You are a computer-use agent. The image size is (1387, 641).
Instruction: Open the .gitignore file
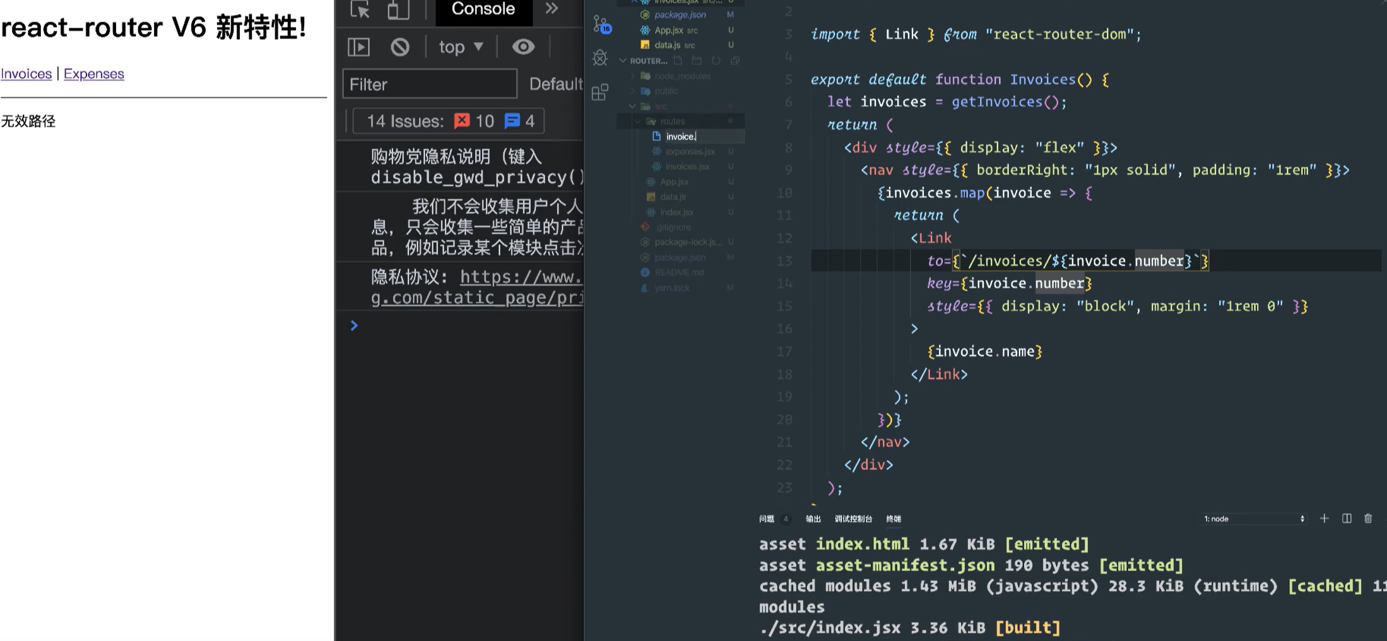(x=673, y=227)
